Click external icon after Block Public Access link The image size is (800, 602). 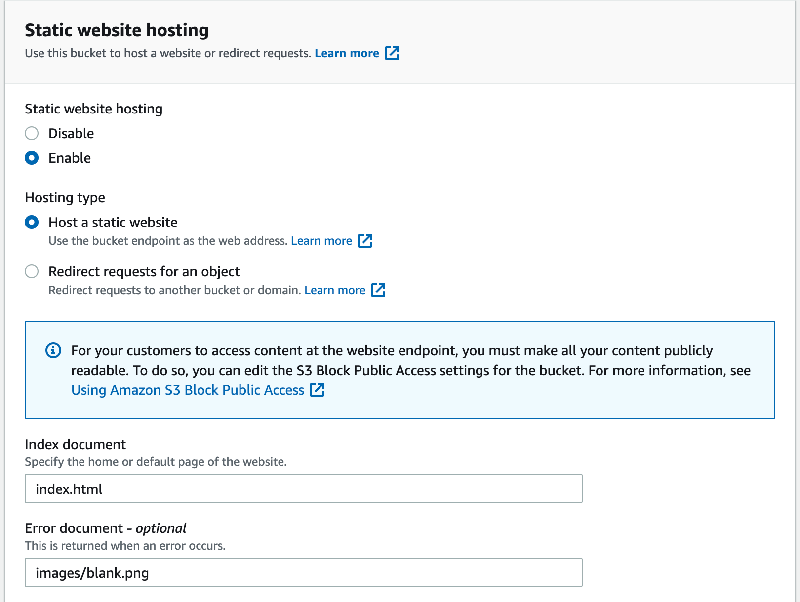click(x=317, y=390)
